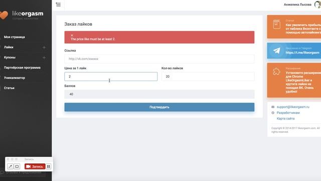Click the 'price like must be at least 2' message
321x181 pixels.
pos(93,39)
